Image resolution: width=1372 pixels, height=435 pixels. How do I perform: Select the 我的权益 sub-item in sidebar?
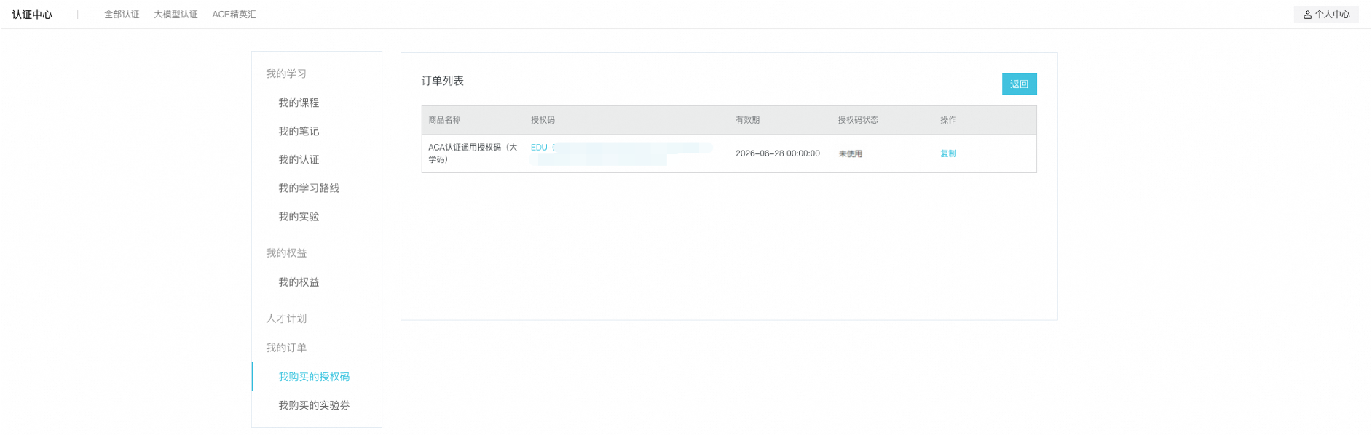tap(299, 282)
